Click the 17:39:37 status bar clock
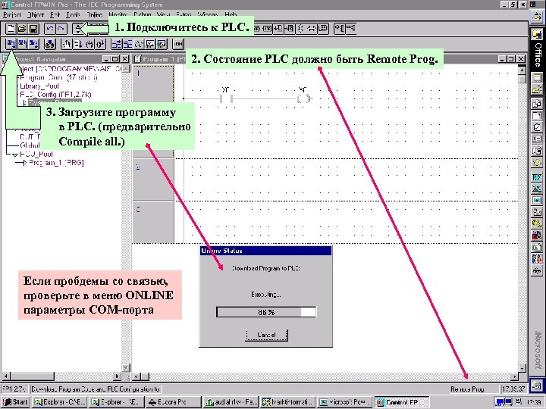Image resolution: width=546 pixels, height=409 pixels. 513,389
